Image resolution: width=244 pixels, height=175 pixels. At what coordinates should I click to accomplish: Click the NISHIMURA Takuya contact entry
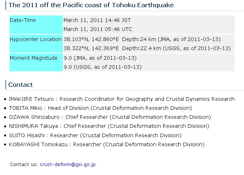(x=109, y=126)
